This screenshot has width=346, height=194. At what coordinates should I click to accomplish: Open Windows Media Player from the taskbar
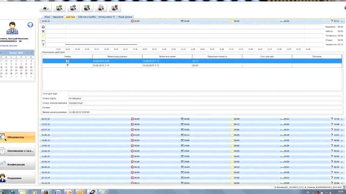34,192
